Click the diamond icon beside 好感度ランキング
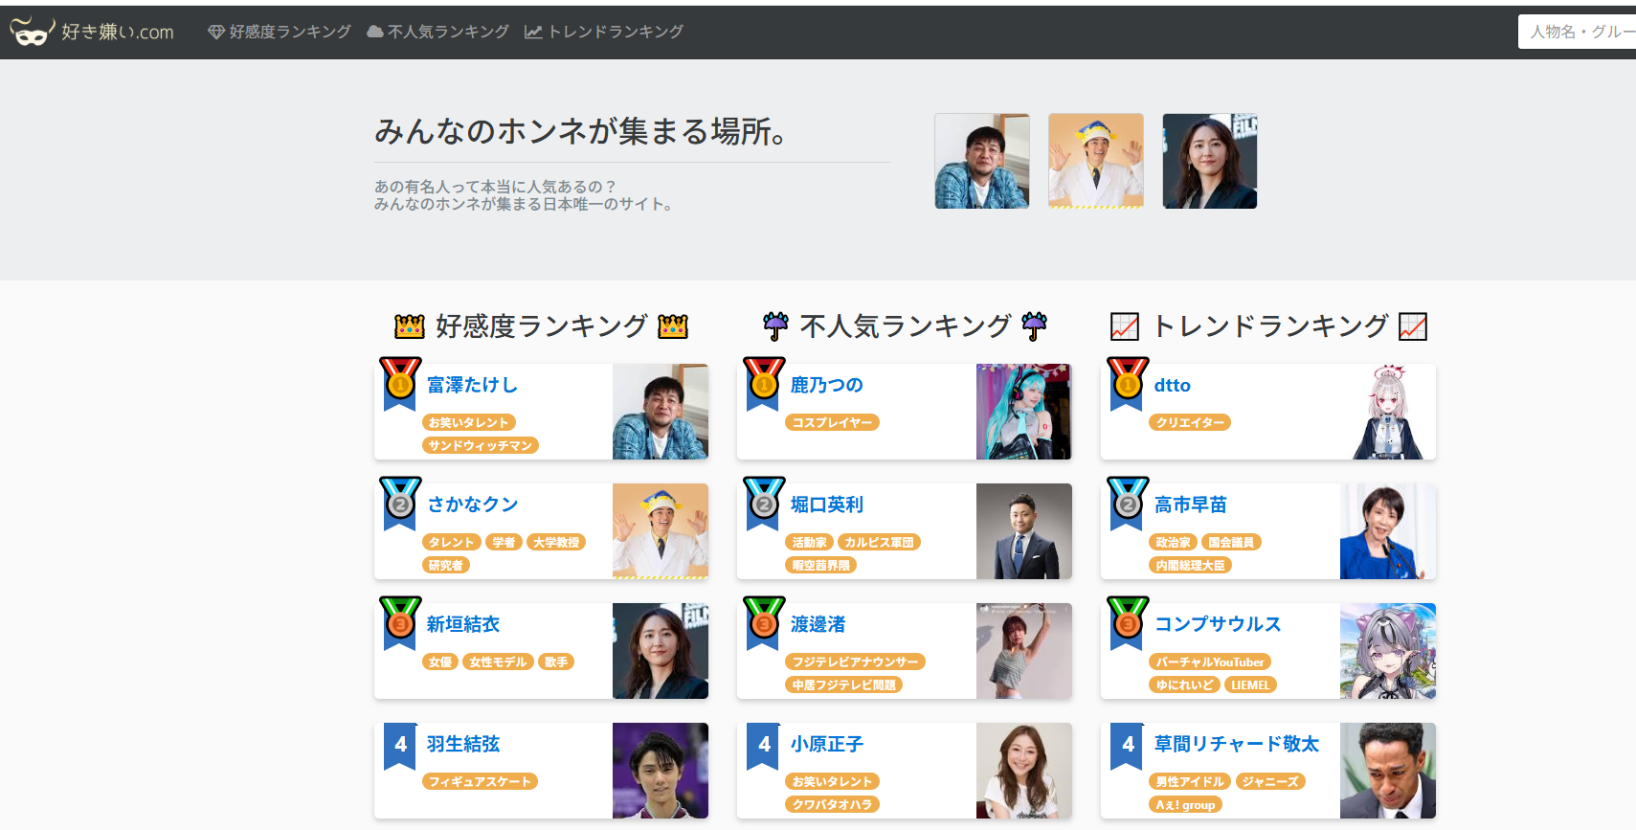 tap(216, 33)
